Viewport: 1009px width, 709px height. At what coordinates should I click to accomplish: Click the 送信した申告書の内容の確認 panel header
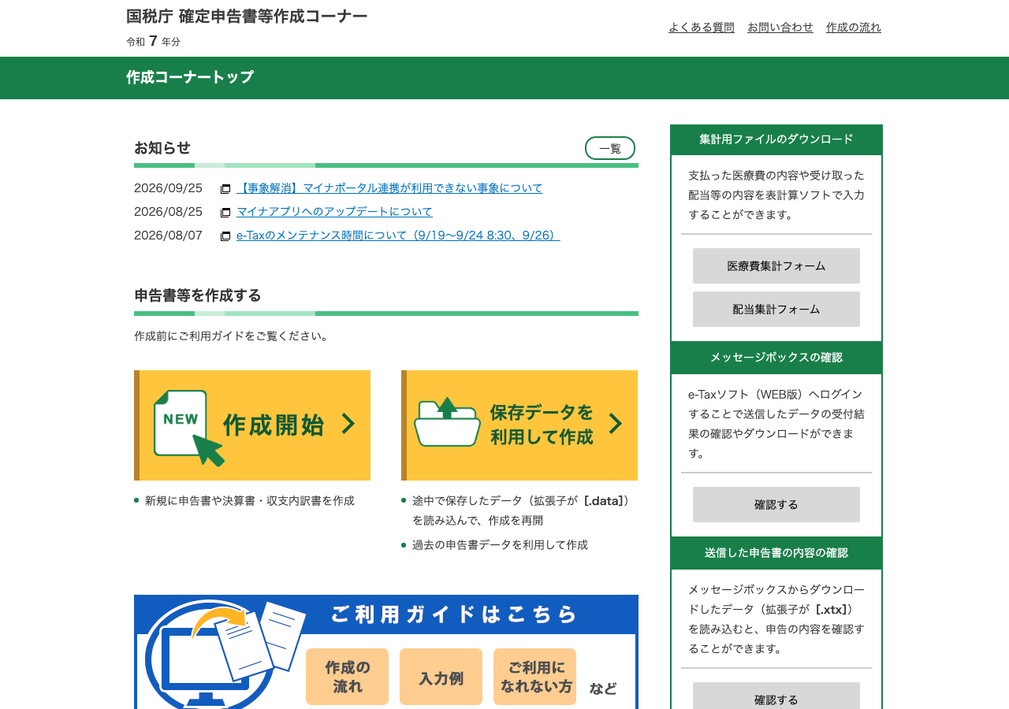point(776,553)
